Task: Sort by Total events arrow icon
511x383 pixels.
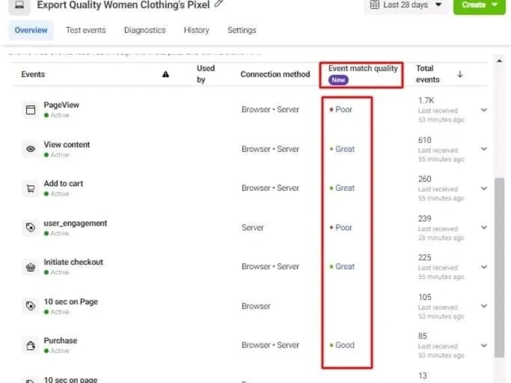Action: [460, 74]
